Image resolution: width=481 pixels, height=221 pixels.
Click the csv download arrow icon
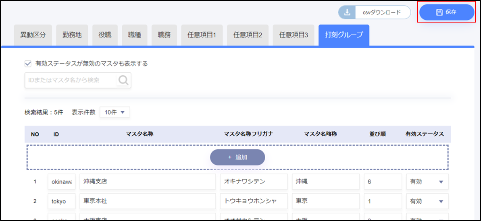347,12
